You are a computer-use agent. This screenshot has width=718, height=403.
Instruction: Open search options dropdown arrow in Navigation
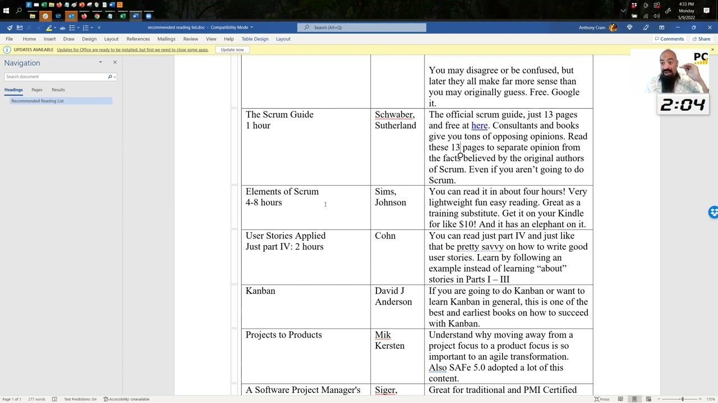click(114, 77)
